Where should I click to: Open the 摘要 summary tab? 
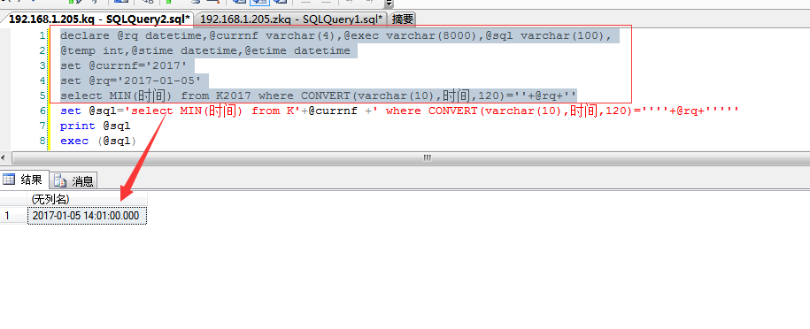[403, 19]
